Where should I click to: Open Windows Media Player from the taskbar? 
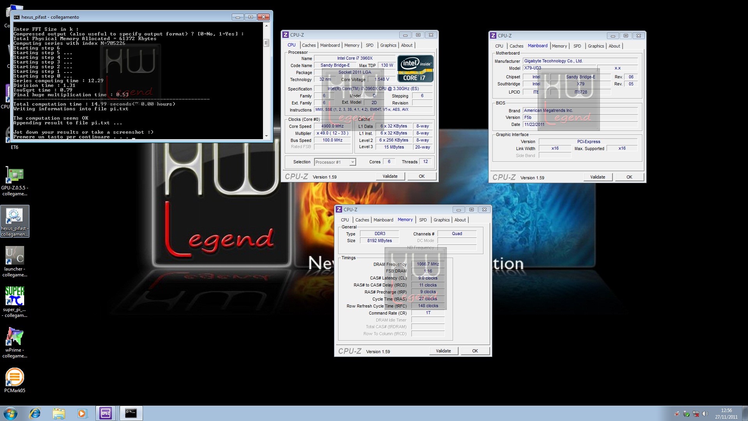pos(82,413)
